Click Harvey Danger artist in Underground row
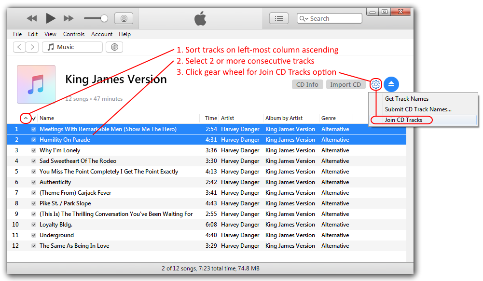 [x=240, y=235]
